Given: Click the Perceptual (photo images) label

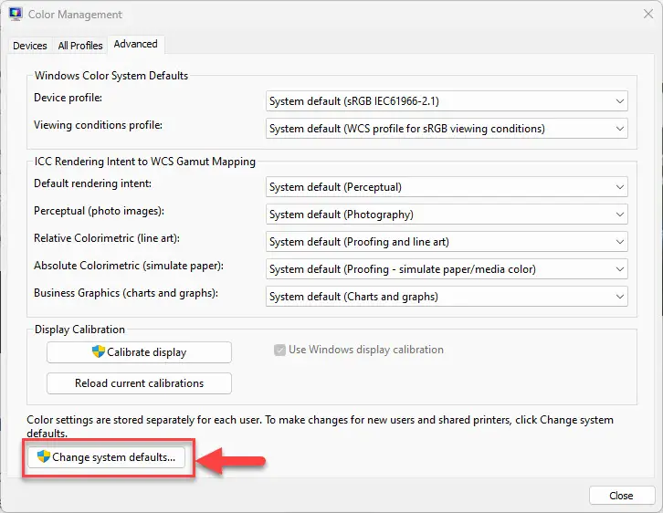Looking at the screenshot, I should pyautogui.click(x=99, y=211).
